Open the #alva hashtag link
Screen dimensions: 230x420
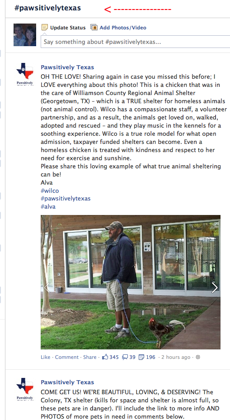point(48,206)
